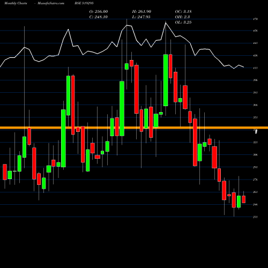Screen dimensions: 268x268
Task: Select the low value "L: 247.95"
Action: [141, 17]
